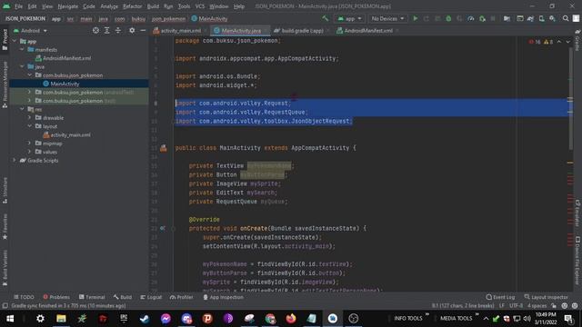This screenshot has height=327, width=582.
Task: Toggle the Favorites tool window button
Action: pos(5,226)
